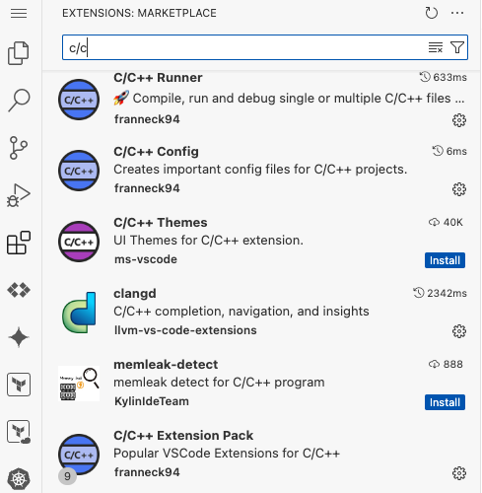This screenshot has width=482, height=493.
Task: Click the C/C++ Config extension logo
Action: pyautogui.click(x=79, y=171)
